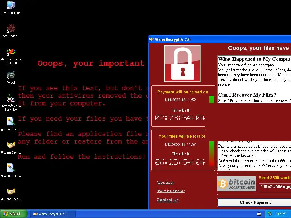Select first @WanaDecr handshake program icon
291x218 pixels.
(x=11, y=147)
